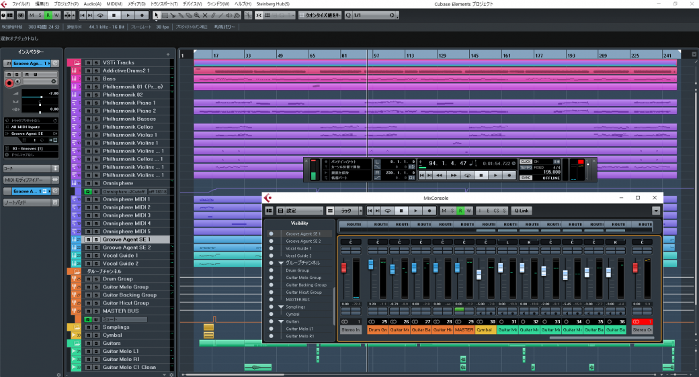Click the Record button in main toolbar
This screenshot has width=699, height=377.
(142, 15)
